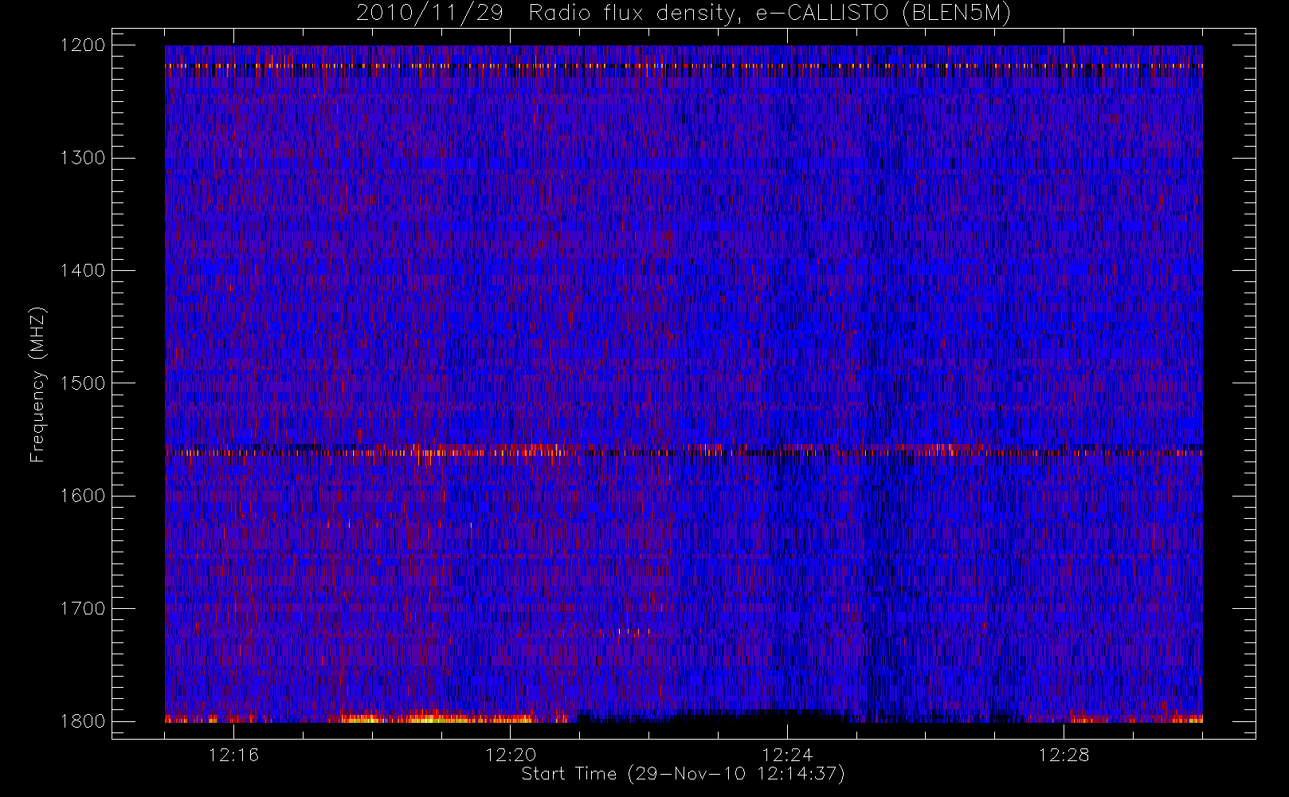Click the 'Frequency (MHZ)' axis title

37,384
